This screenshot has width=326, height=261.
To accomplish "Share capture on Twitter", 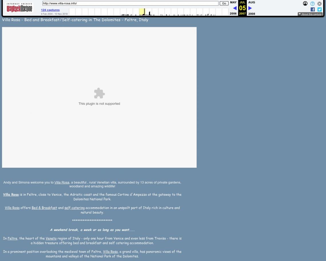I will coord(319,9).
